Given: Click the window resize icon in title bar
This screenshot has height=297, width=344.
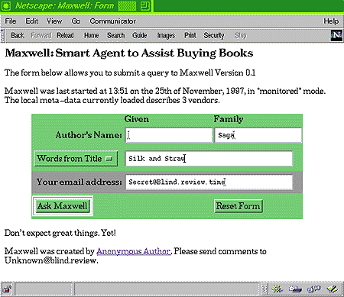Looking at the screenshot, I should (x=145, y=5).
